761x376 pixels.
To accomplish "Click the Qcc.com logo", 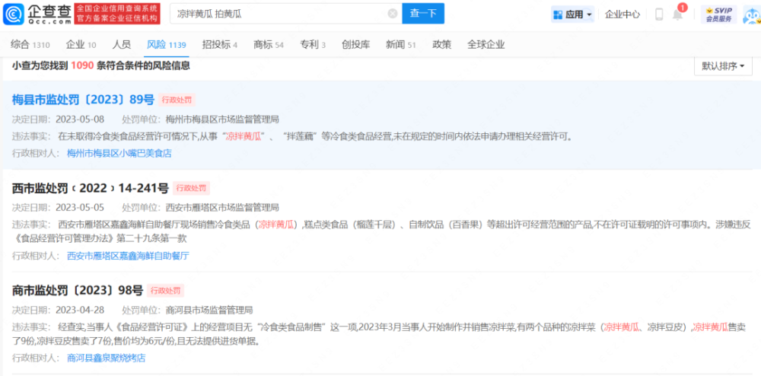I will coord(37,14).
